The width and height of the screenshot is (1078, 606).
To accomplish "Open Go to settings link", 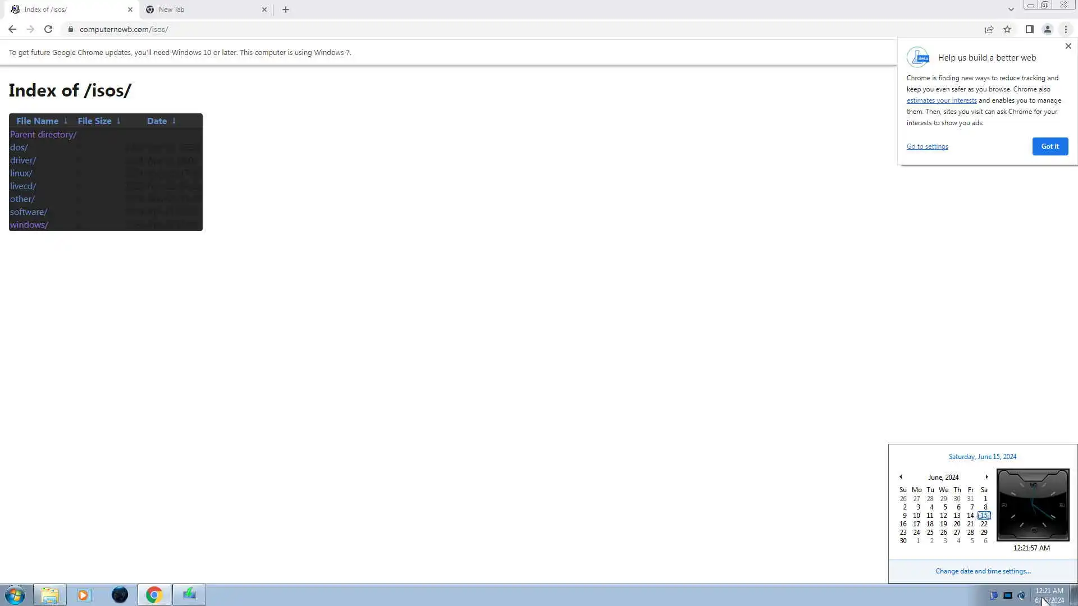I will pos(927,146).
